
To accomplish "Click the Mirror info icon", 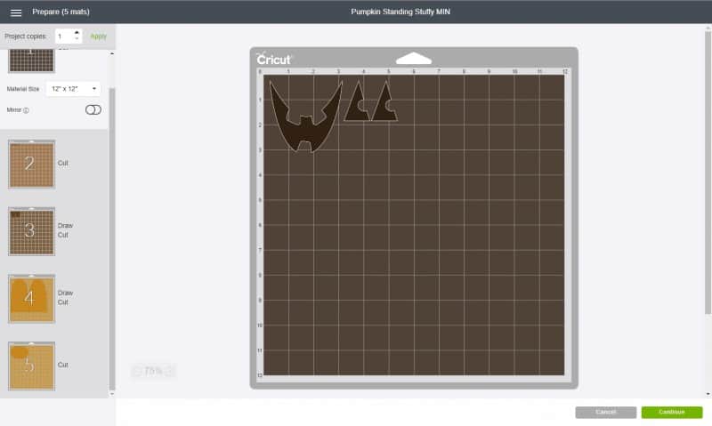I will coord(26,110).
